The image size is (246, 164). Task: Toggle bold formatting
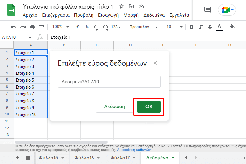click(192, 27)
